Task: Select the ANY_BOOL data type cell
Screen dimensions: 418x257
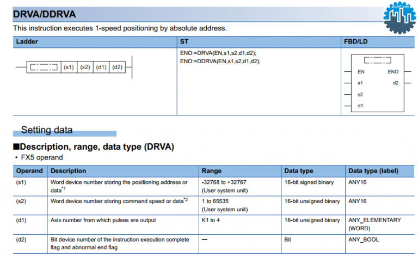Action: click(364, 240)
